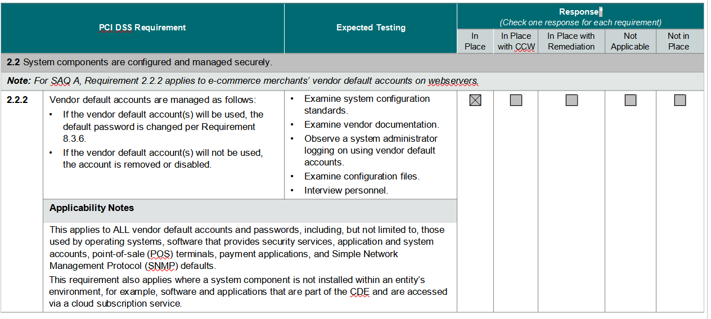Click the underlined word webservers in the note
The height and width of the screenshot is (319, 711).
(452, 80)
